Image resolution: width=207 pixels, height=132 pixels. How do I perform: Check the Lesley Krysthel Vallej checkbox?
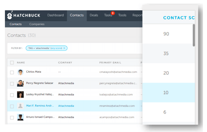pyautogui.click(x=12, y=95)
